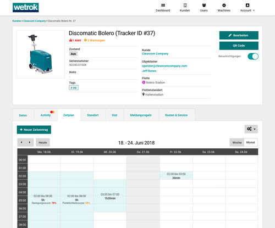Open the Daten tab

point(23,115)
